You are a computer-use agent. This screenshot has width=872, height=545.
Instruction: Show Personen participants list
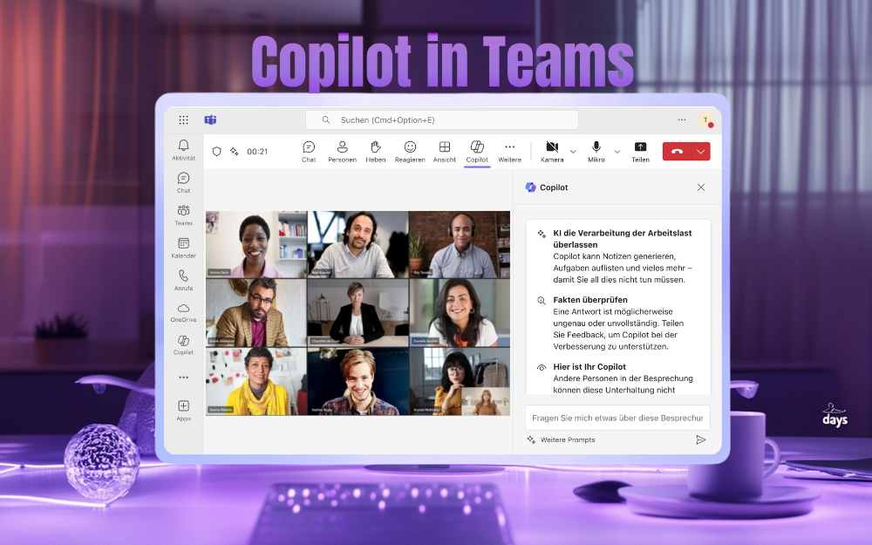pyautogui.click(x=342, y=151)
